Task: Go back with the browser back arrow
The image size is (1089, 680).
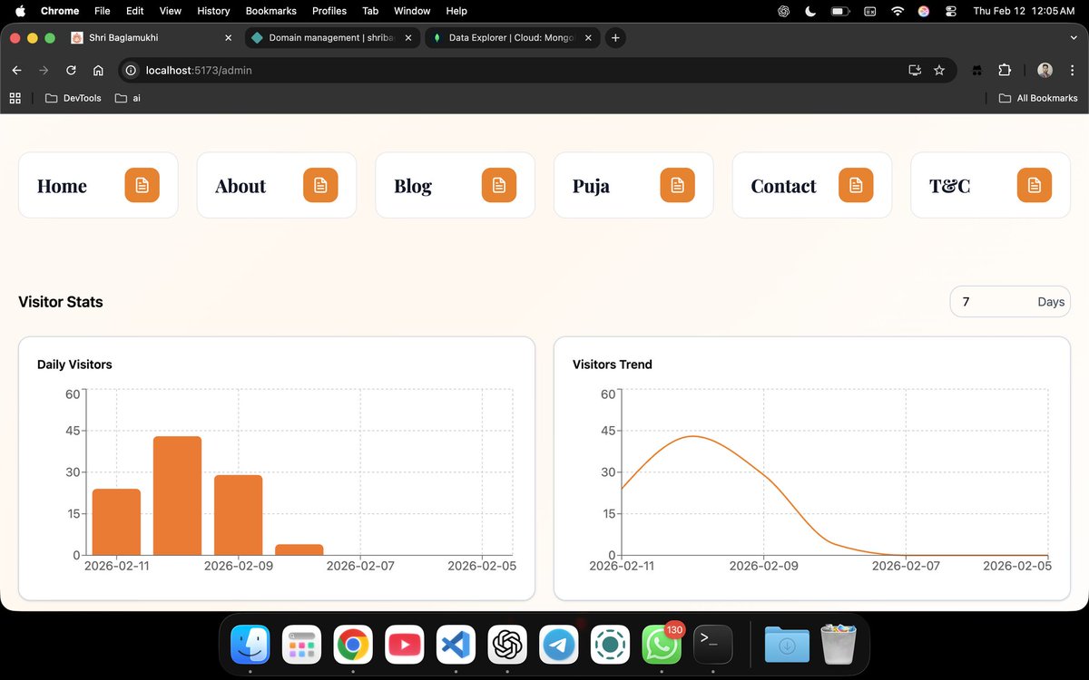Action: 16,70
